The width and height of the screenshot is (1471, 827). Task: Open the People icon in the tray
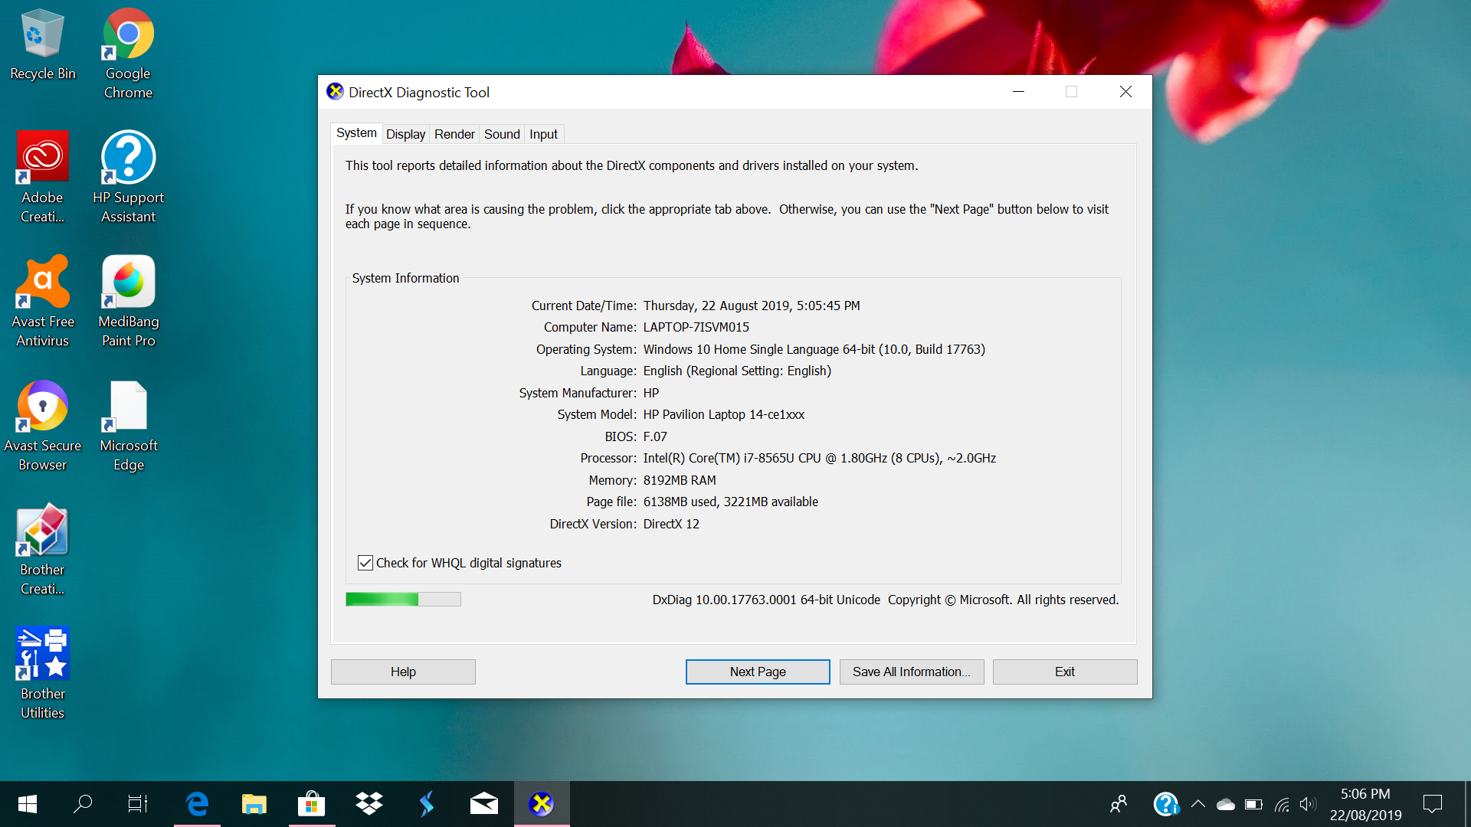[1119, 804]
